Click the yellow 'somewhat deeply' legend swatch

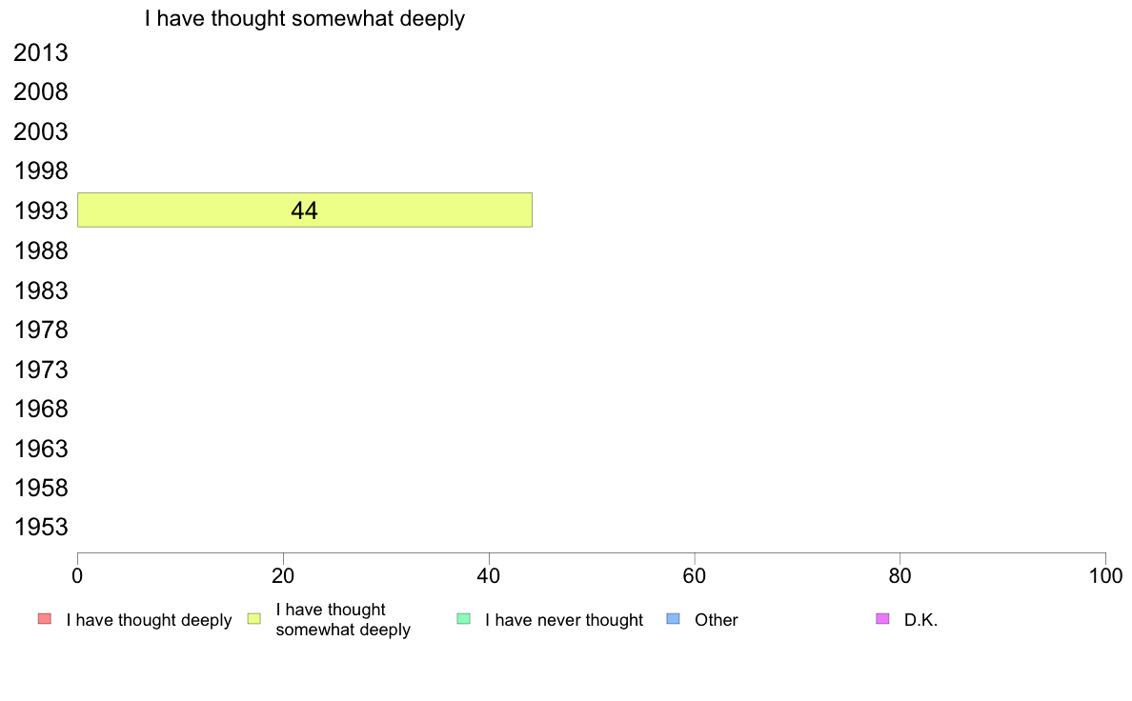click(x=254, y=619)
